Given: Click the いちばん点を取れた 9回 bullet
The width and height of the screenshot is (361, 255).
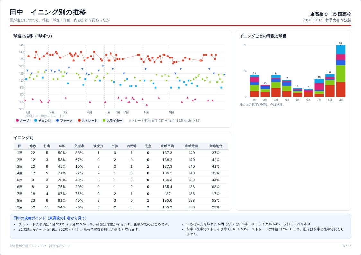Looking at the screenshot, I should [249, 224].
